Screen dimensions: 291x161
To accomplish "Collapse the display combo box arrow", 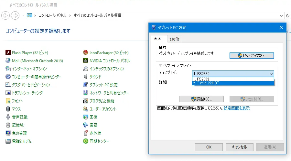I will [271, 73].
